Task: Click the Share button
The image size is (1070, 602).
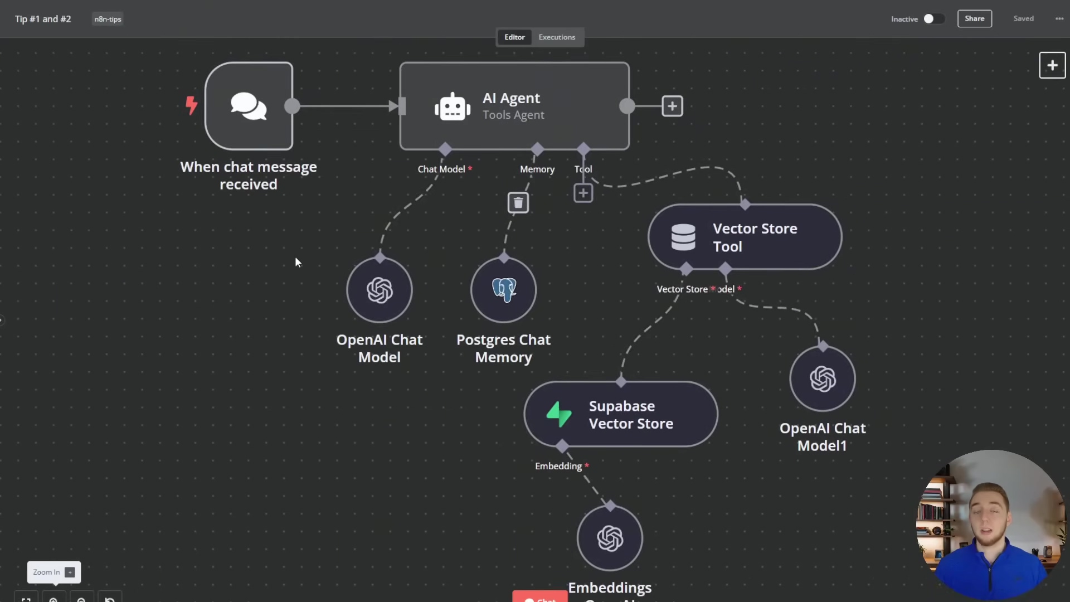Action: [x=974, y=19]
